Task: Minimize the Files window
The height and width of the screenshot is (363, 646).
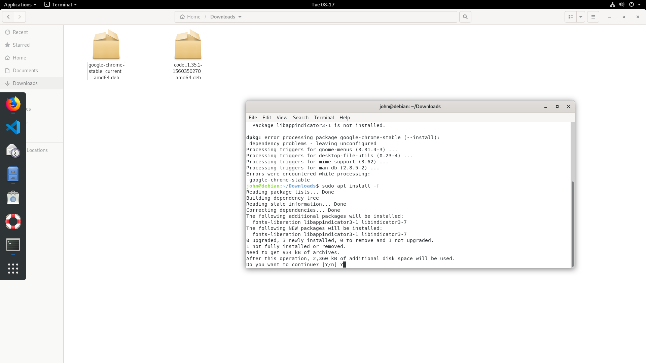Action: point(610,17)
